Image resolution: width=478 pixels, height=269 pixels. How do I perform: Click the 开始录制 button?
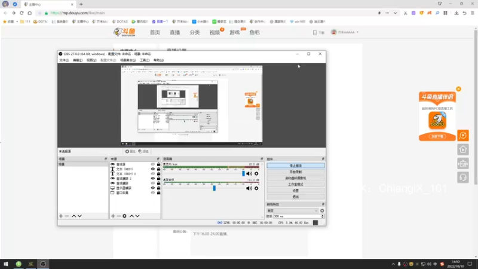(295, 172)
